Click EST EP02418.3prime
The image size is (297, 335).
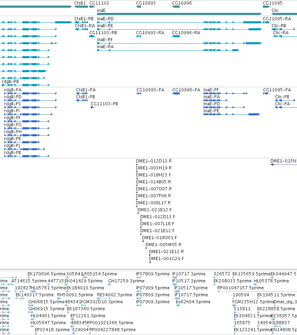[x=52, y=330]
